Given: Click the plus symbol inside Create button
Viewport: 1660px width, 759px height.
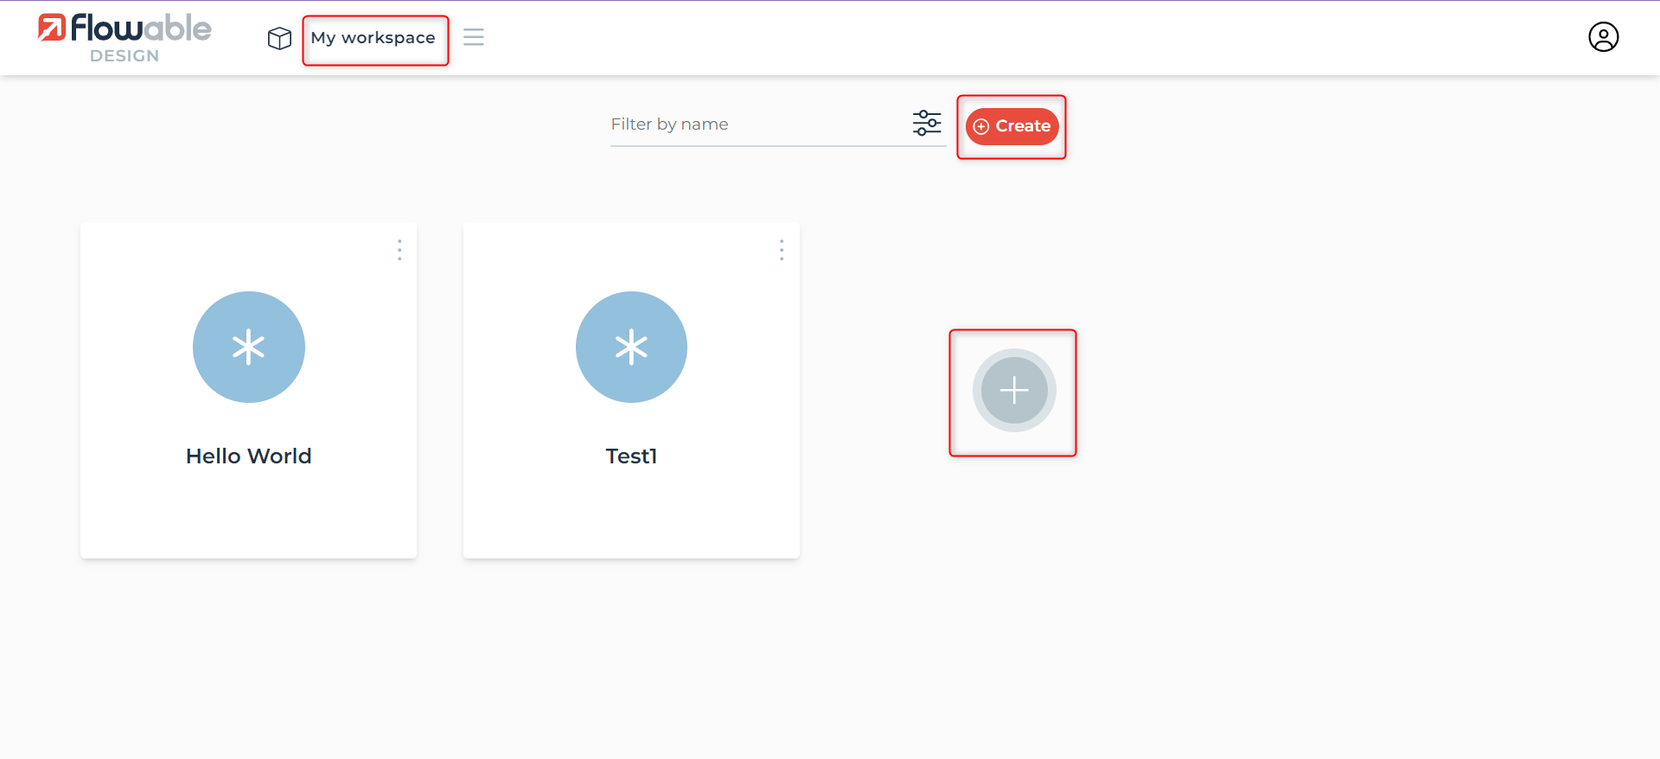Looking at the screenshot, I should [x=981, y=126].
